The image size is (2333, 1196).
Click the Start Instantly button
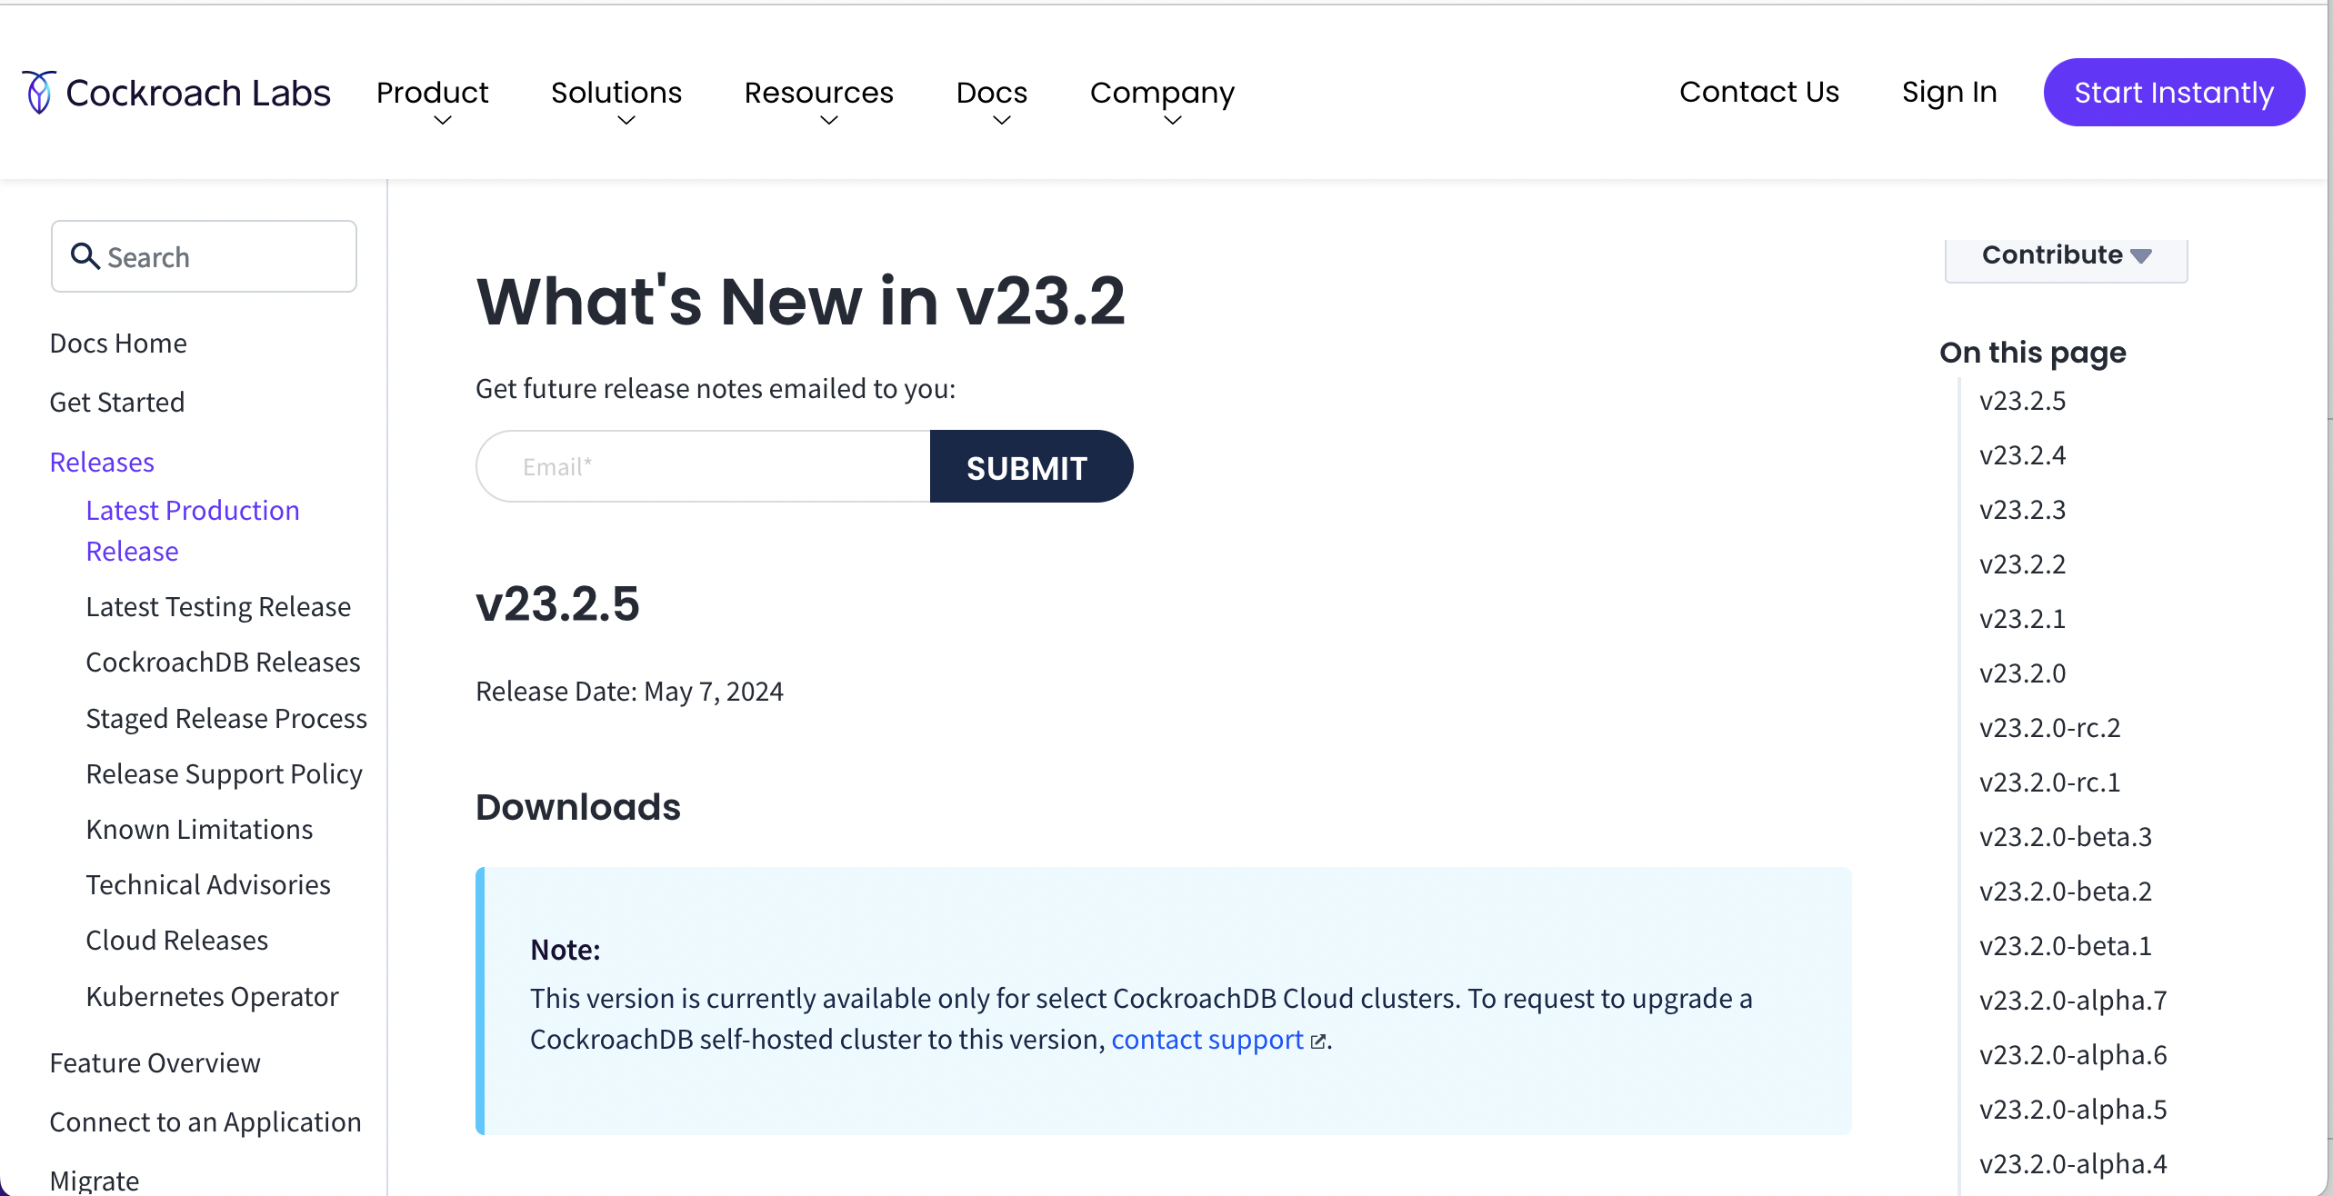(x=2174, y=91)
